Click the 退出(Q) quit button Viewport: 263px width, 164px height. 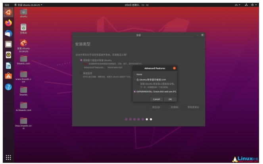pyautogui.click(x=156, y=107)
